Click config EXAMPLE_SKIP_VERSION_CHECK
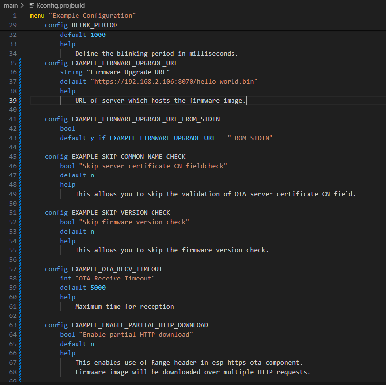Image resolution: width=386 pixels, height=385 pixels. pyautogui.click(x=107, y=212)
